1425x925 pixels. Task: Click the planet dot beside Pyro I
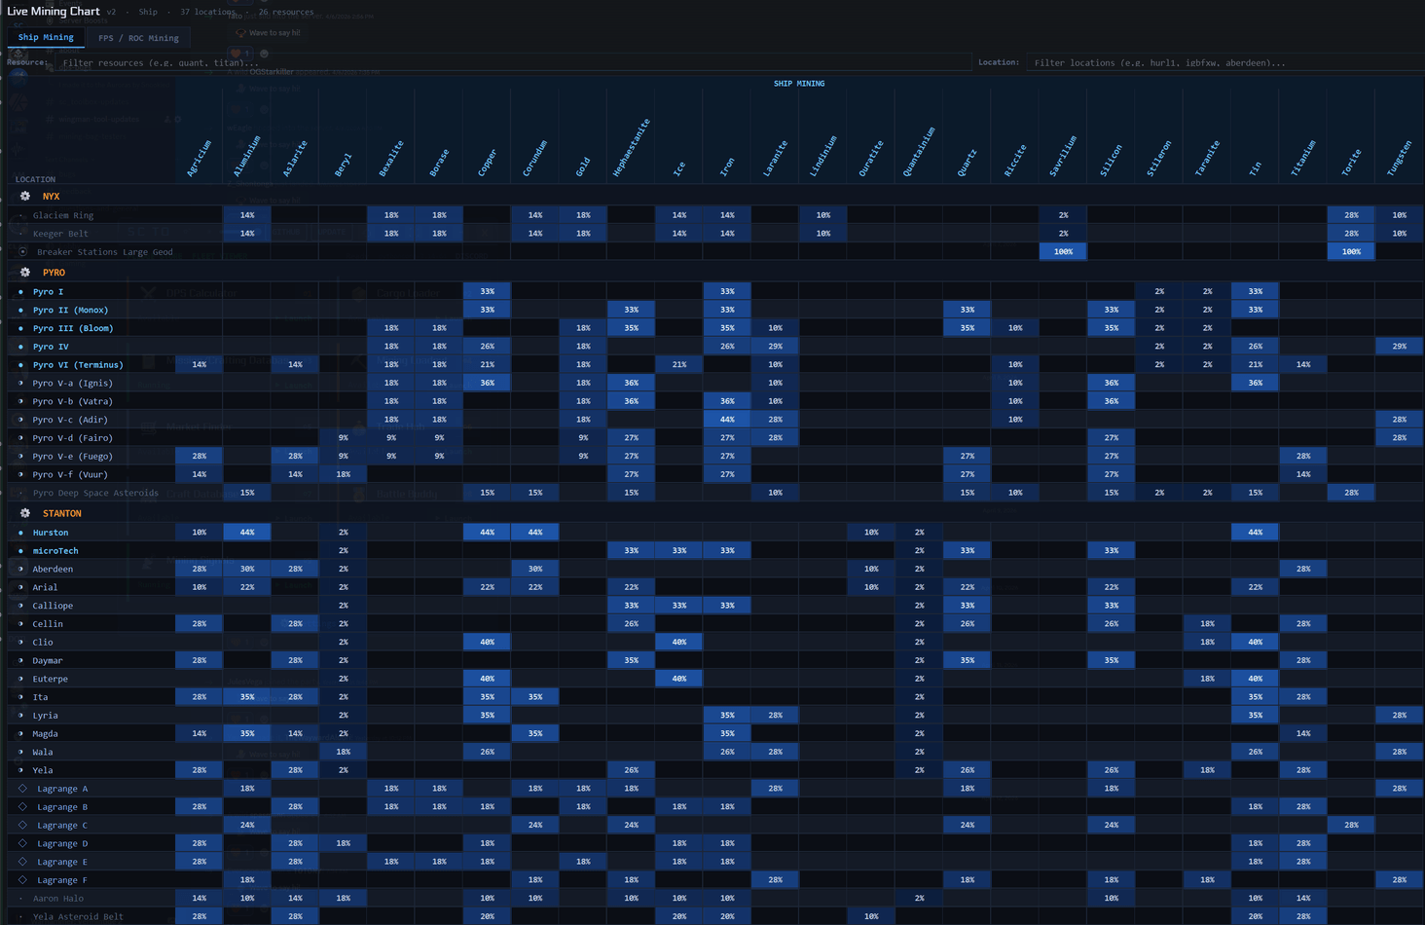coord(21,292)
